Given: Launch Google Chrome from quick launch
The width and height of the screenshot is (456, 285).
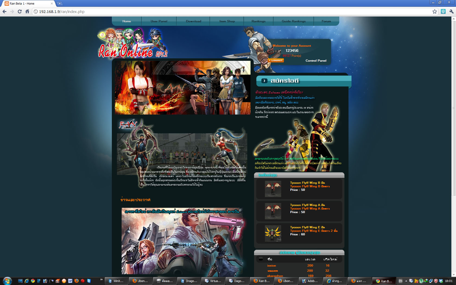Looking at the screenshot, I should pos(33,281).
